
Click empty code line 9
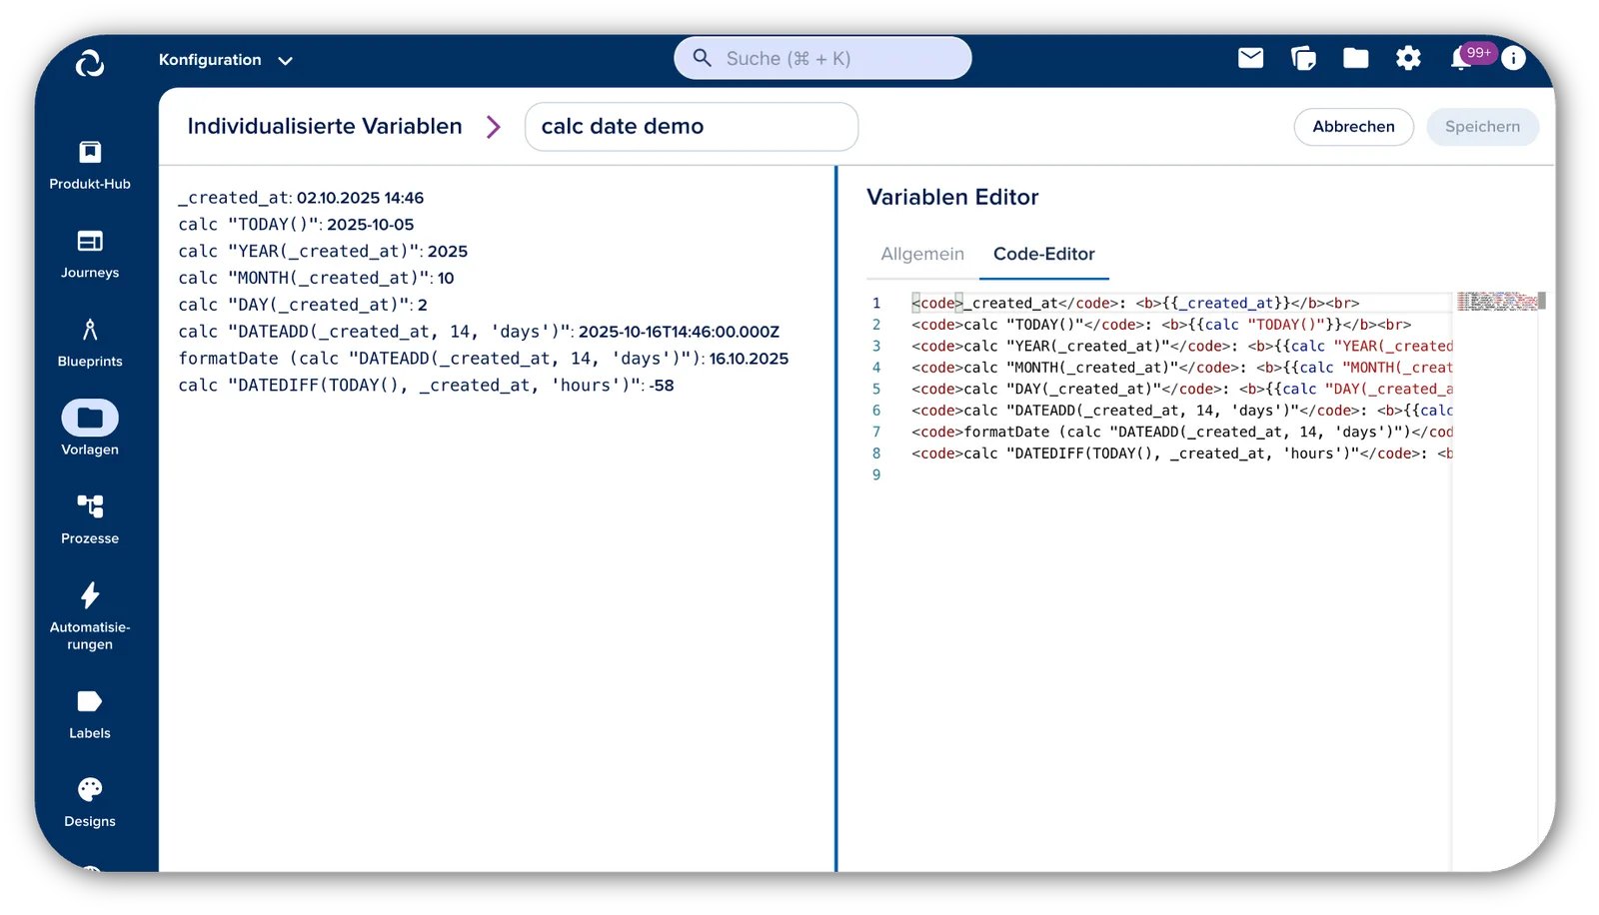pyautogui.click(x=1180, y=474)
